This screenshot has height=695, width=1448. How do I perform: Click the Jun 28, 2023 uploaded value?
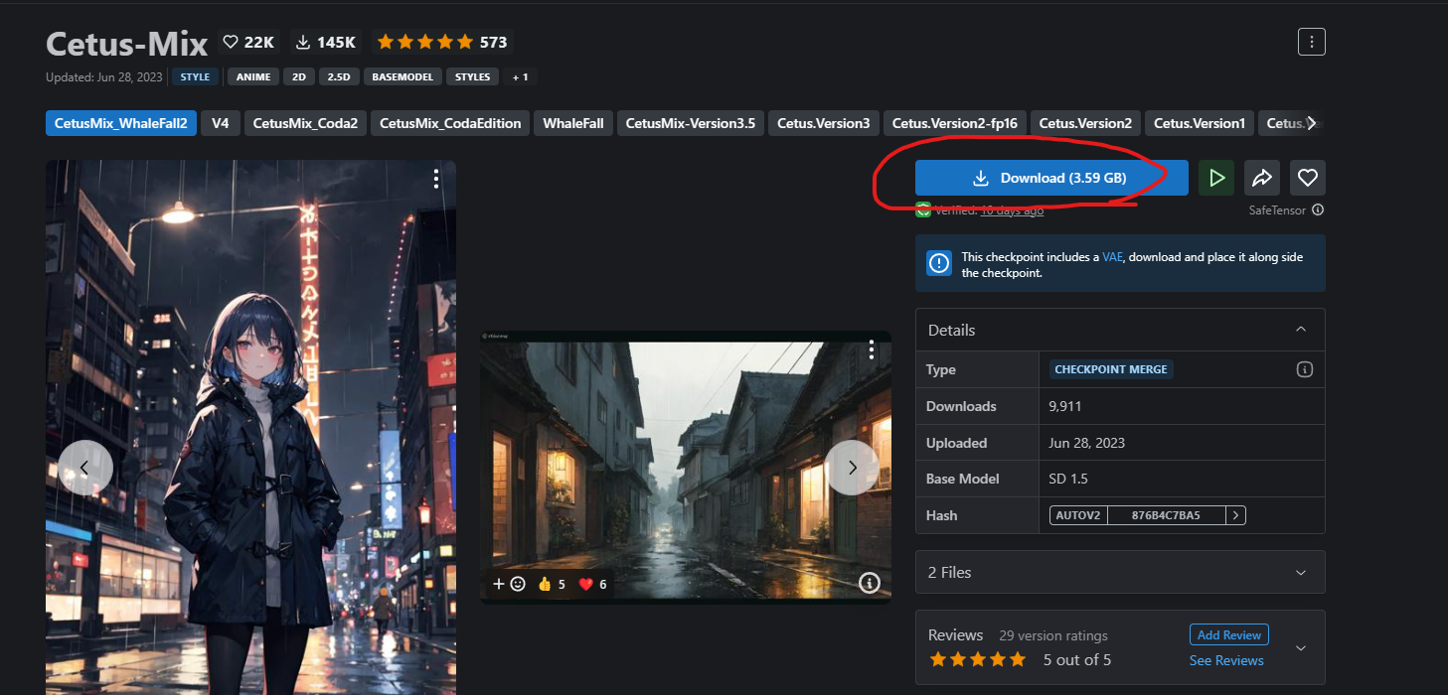pos(1087,443)
